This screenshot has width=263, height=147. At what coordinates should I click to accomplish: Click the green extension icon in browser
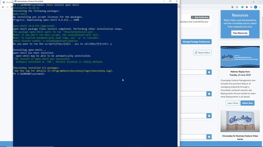click(242, 7)
